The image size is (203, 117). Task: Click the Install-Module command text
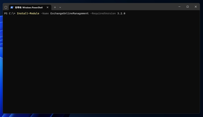28,13
